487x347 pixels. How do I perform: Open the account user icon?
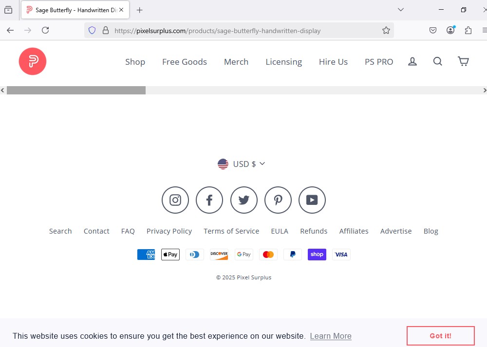pyautogui.click(x=412, y=61)
